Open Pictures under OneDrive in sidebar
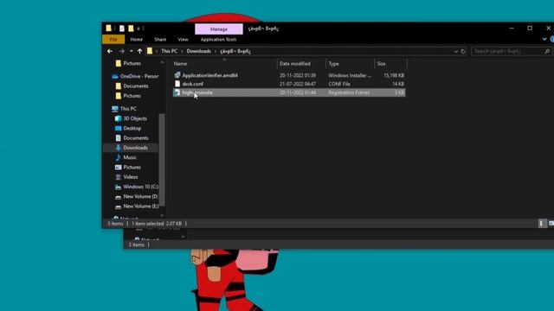The height and width of the screenshot is (311, 554). tap(132, 96)
